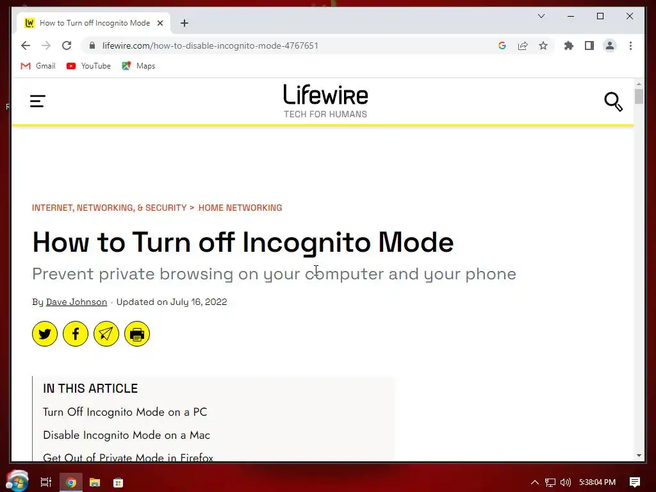Open Task View on taskbar
The width and height of the screenshot is (656, 492).
45,482
